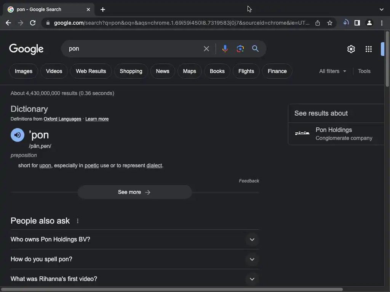This screenshot has width=390, height=292.
Task: Close the 'pon - Google Search' tab
Action: coord(88,10)
